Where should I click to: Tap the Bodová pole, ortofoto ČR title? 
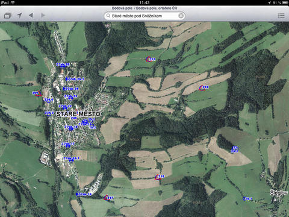tap(157, 8)
